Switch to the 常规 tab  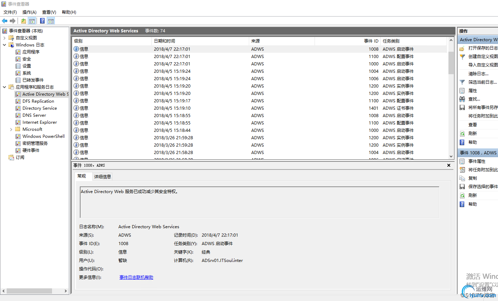[x=82, y=176]
